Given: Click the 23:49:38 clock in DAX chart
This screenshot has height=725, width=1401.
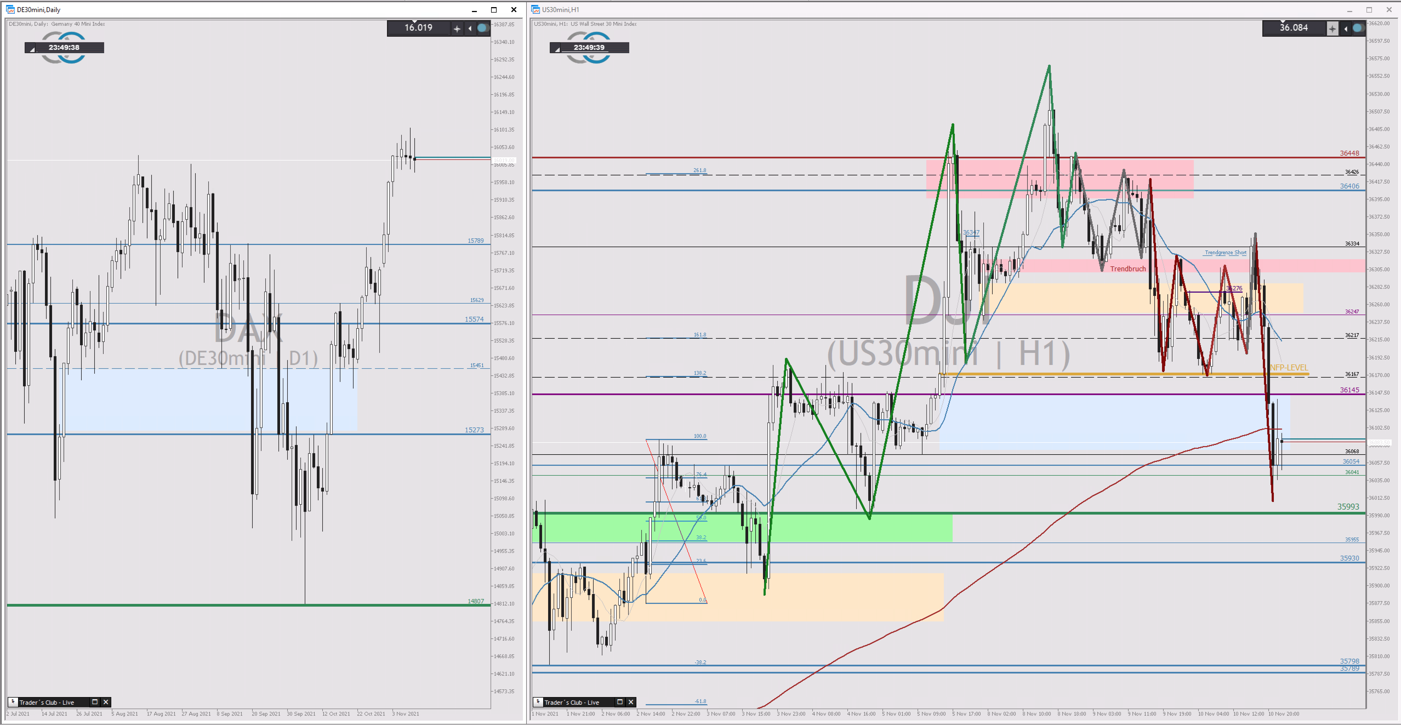Looking at the screenshot, I should (x=64, y=47).
